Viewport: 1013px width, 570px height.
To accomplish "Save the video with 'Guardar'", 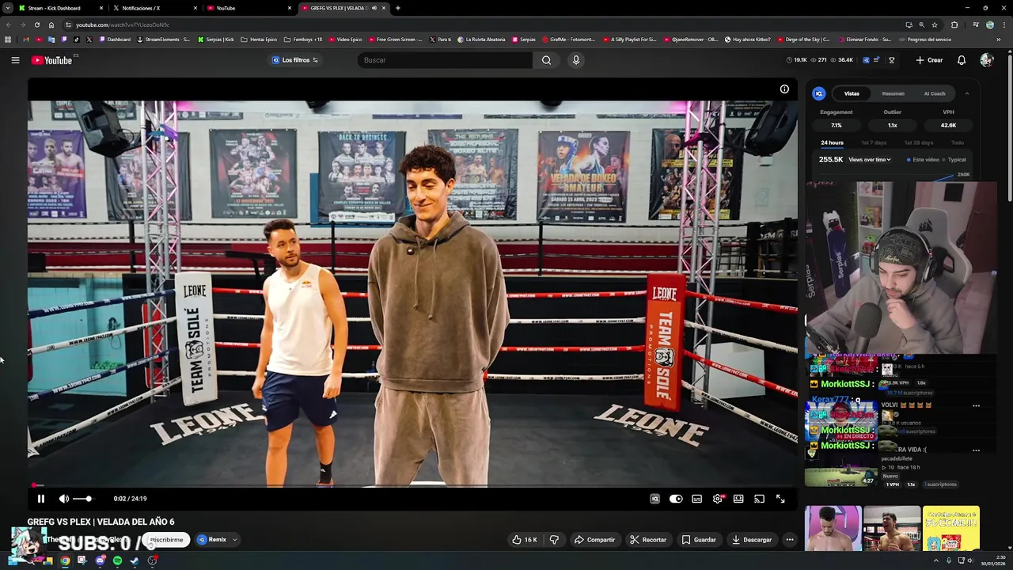I will [699, 540].
